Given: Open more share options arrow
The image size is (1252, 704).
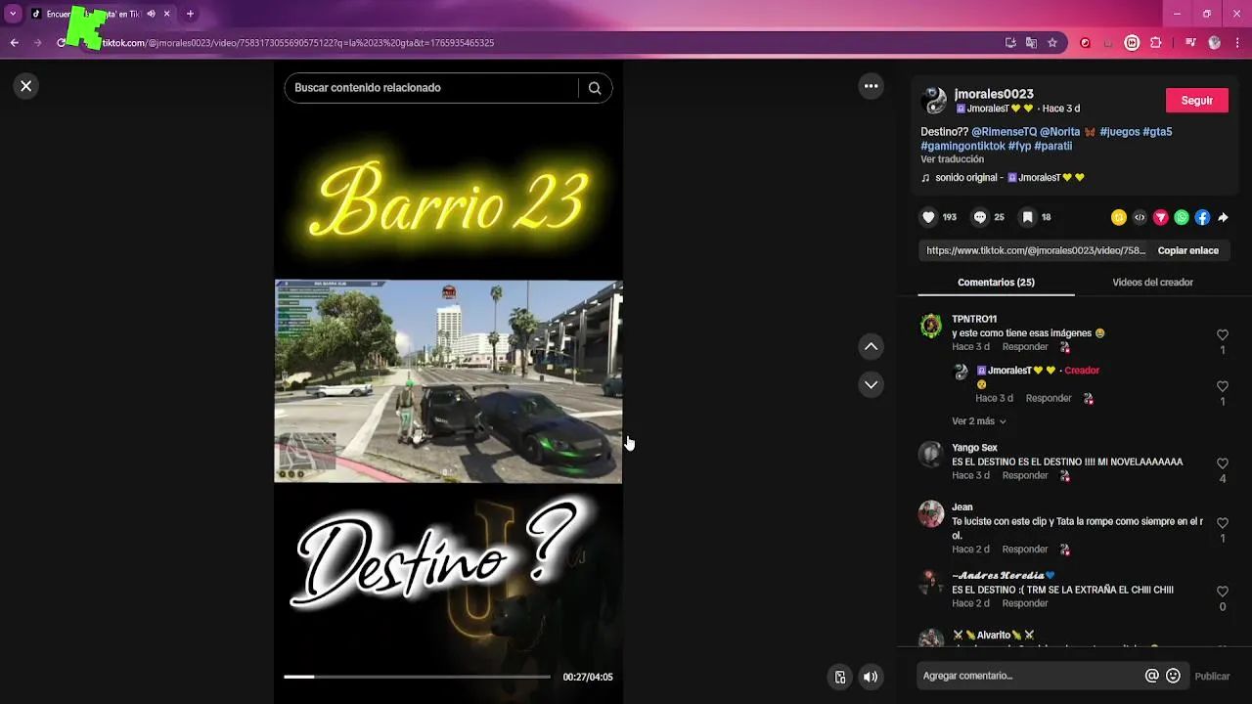Looking at the screenshot, I should click(x=1223, y=217).
